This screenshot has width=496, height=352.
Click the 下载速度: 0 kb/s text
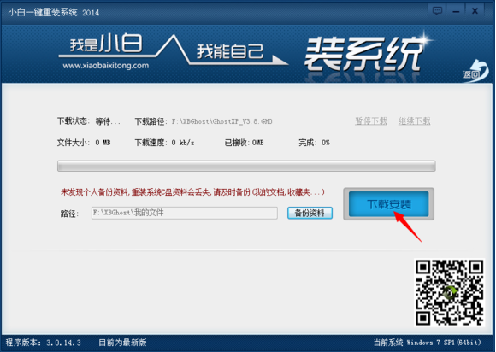point(164,143)
